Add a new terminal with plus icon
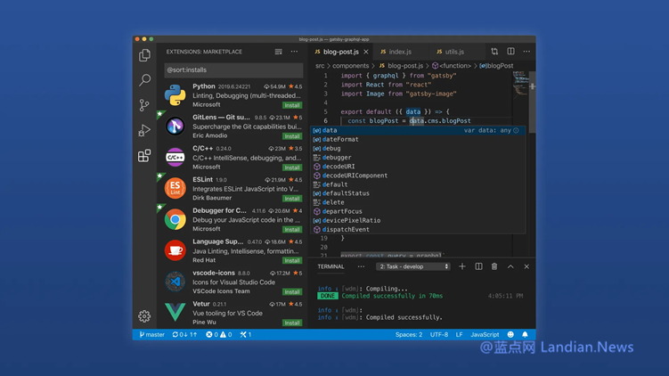Image resolution: width=669 pixels, height=376 pixels. pyautogui.click(x=462, y=266)
